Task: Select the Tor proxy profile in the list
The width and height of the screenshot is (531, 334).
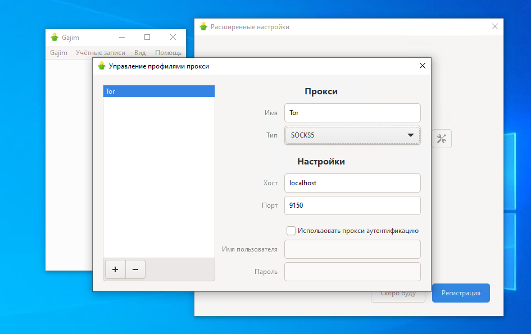Action: pos(159,91)
